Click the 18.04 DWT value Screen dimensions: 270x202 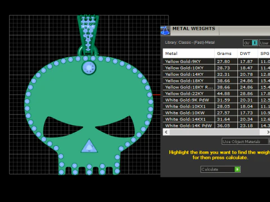[x=246, y=107]
